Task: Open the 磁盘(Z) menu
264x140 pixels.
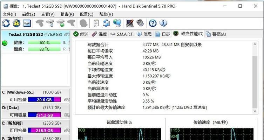Action: coord(29,14)
